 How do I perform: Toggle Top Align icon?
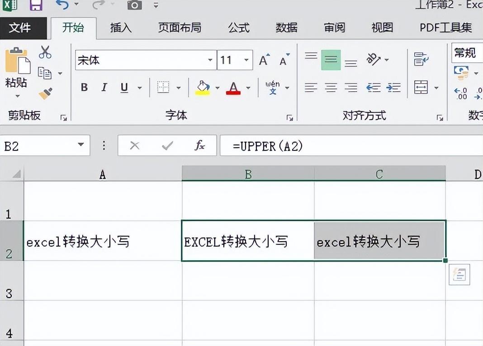coord(311,56)
